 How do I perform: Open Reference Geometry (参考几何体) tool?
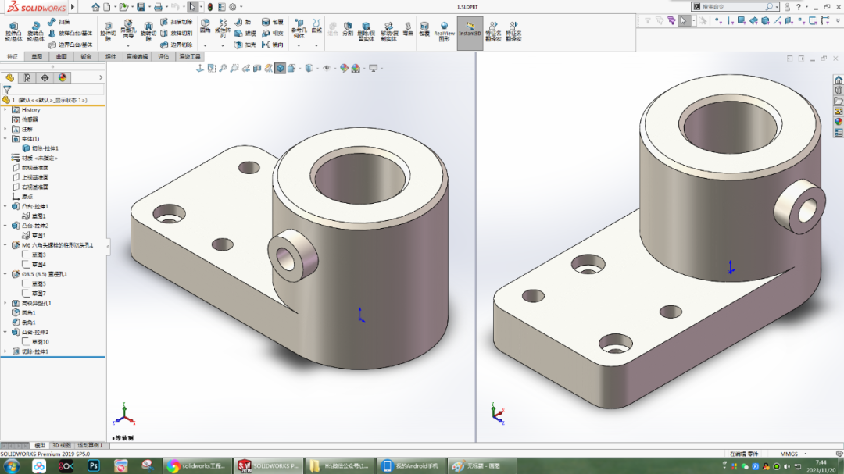pos(299,29)
